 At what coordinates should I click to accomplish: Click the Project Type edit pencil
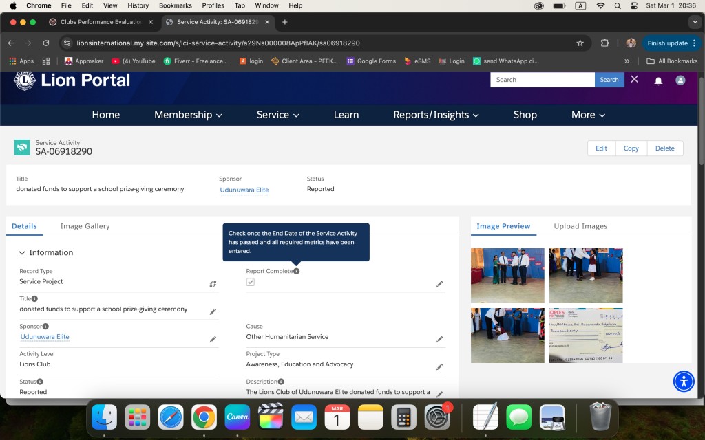[439, 367]
